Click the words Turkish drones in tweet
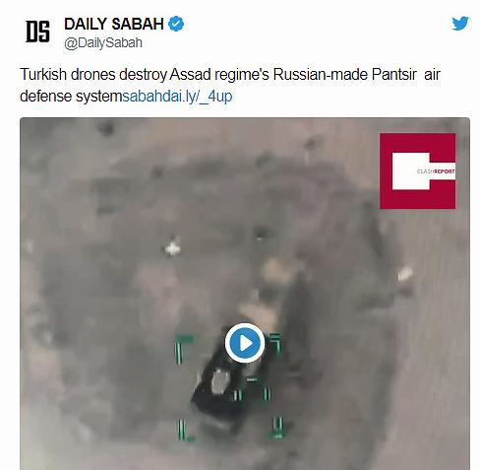The image size is (480, 470). pos(68,74)
